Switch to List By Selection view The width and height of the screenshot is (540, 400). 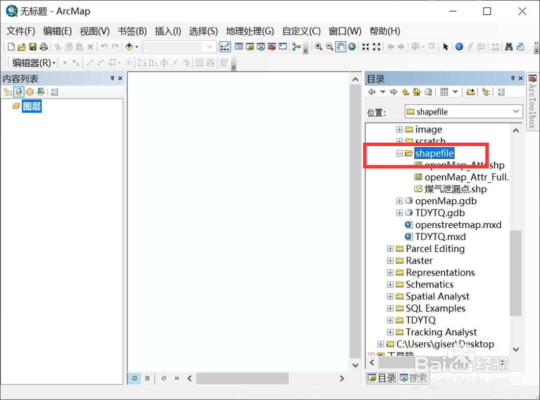(41, 92)
